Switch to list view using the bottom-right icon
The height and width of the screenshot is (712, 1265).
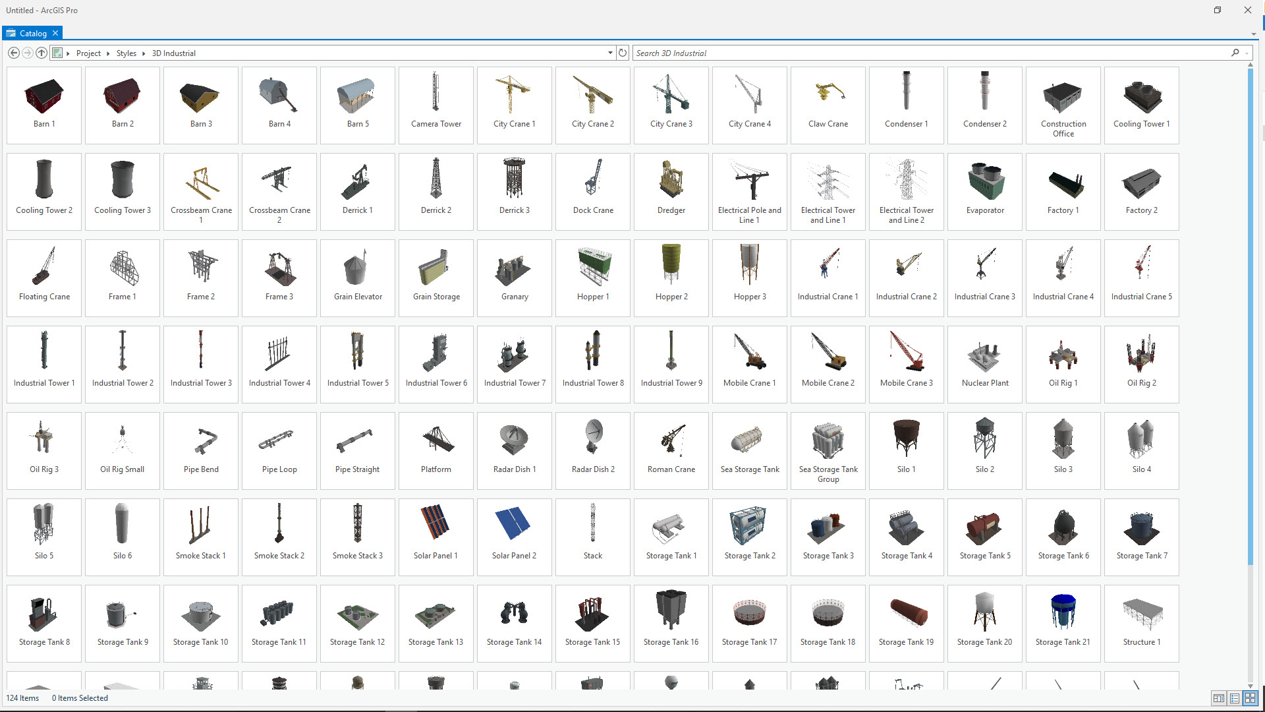coord(1235,697)
